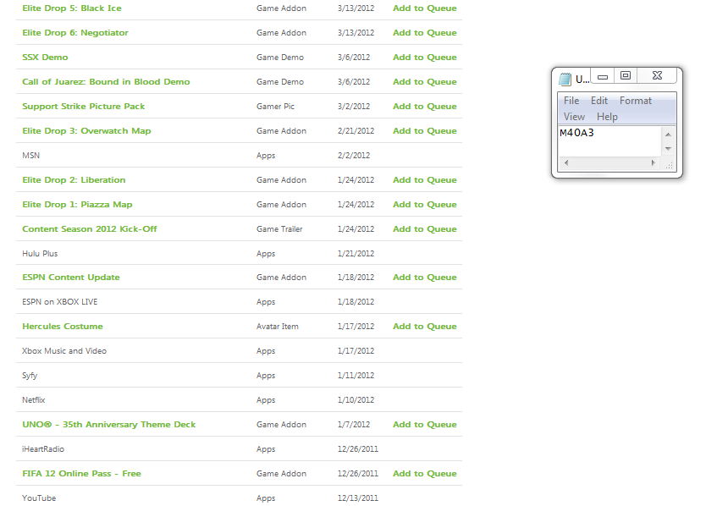706x506 pixels.
Task: Open the Edit menu in Notepad
Action: [x=599, y=101]
